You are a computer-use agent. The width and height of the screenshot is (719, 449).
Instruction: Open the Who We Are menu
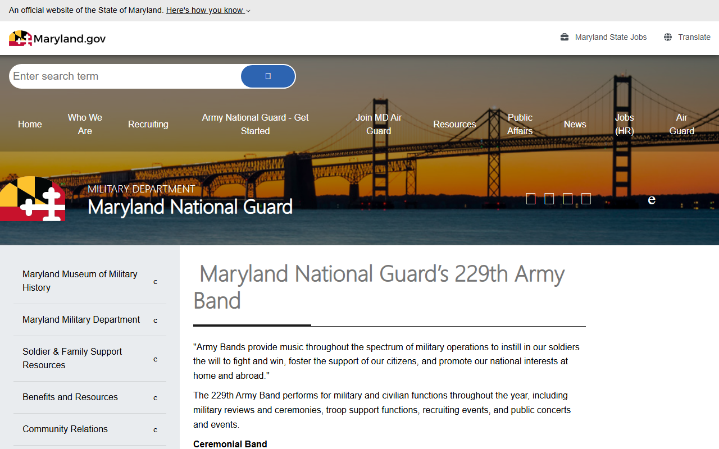85,124
